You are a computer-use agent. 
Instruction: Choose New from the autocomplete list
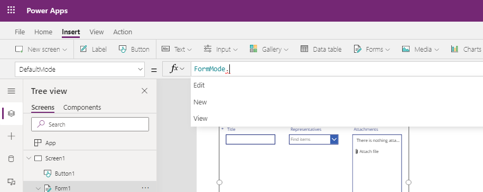337,102
